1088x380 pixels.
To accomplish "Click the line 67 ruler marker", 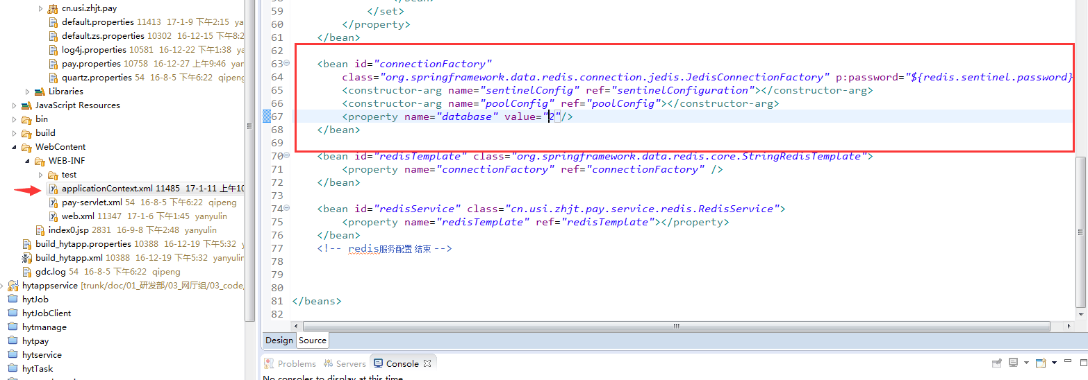I will (x=267, y=116).
